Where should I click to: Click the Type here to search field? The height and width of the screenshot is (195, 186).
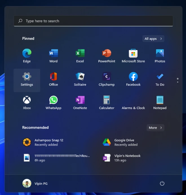point(93,21)
